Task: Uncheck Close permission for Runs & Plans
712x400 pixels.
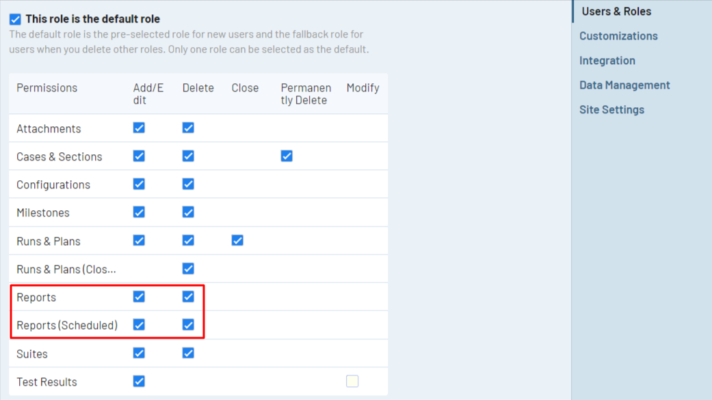Action: click(x=237, y=240)
